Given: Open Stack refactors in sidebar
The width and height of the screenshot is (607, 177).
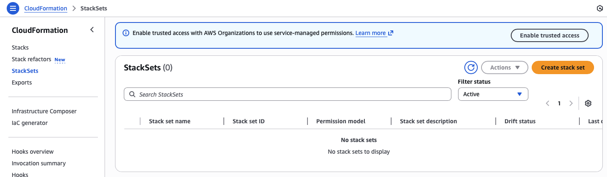Looking at the screenshot, I should (31, 59).
